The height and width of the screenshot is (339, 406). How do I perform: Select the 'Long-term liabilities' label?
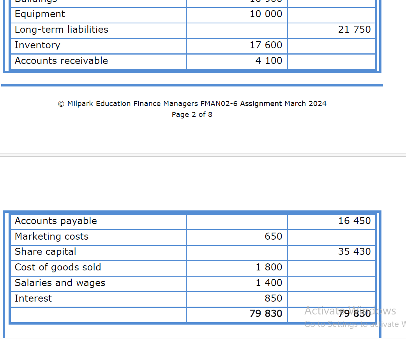point(61,30)
